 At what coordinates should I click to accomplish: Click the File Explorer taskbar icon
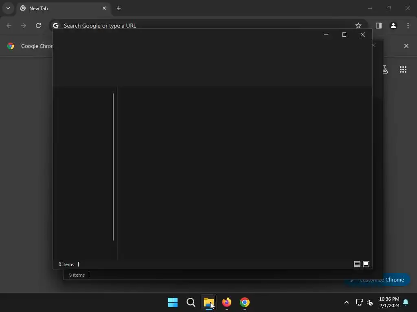(209, 302)
